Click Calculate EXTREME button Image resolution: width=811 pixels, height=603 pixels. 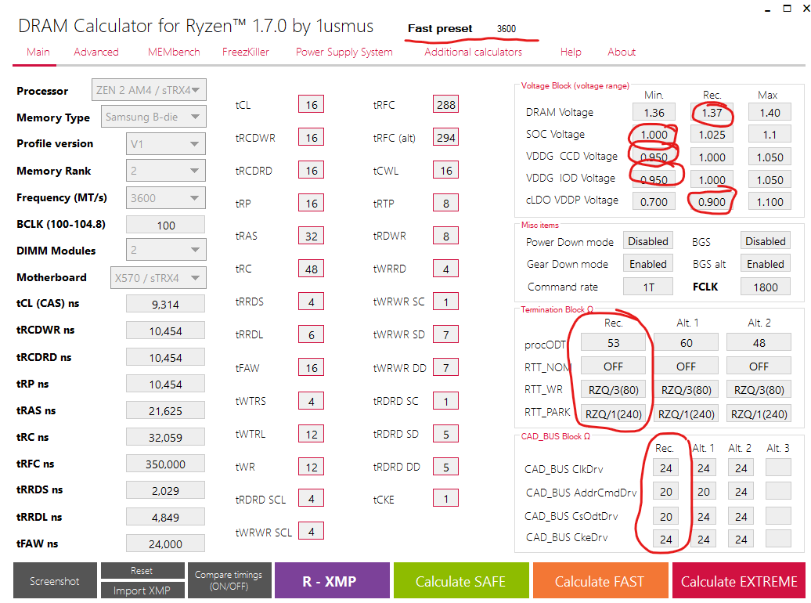(x=739, y=581)
